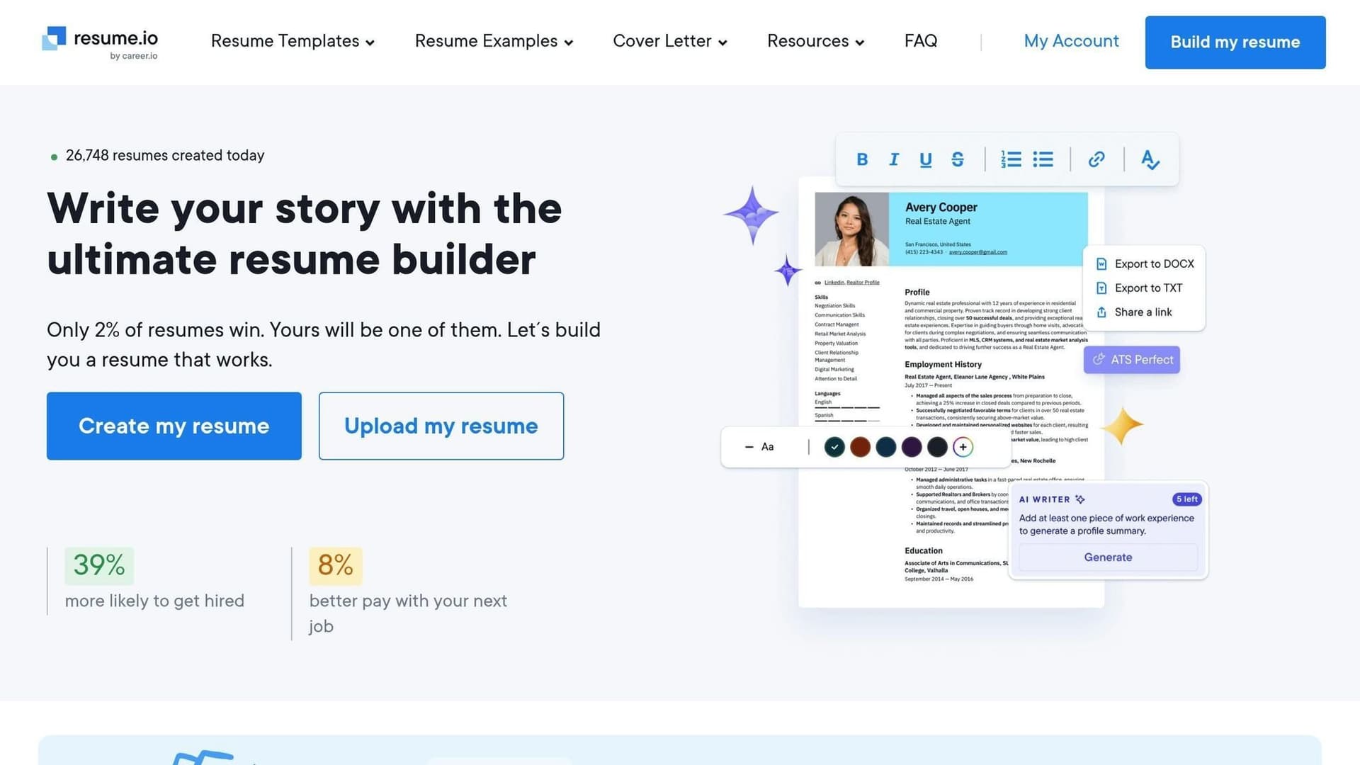Viewport: 1360px width, 765px height.
Task: Select the white checked color swatch
Action: point(834,447)
